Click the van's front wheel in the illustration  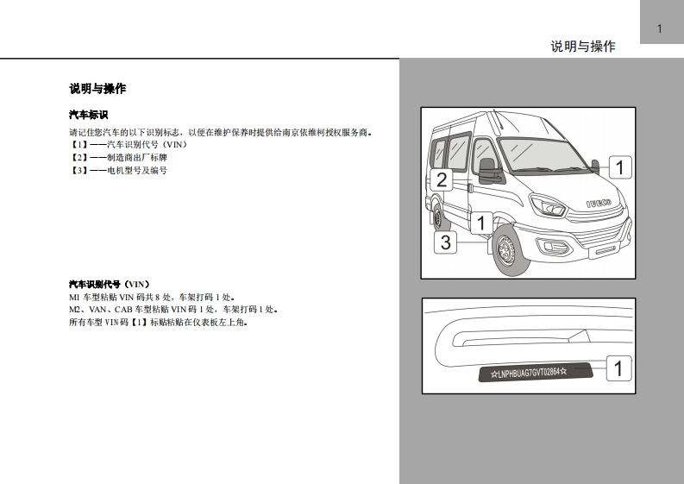[x=507, y=248]
